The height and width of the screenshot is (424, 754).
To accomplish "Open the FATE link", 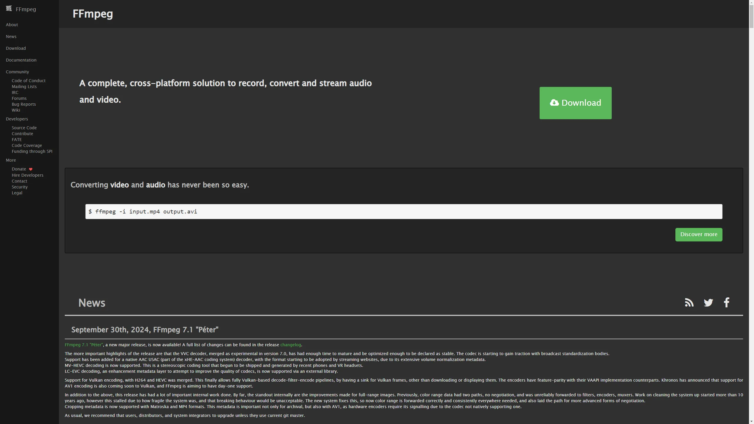I will pyautogui.click(x=17, y=140).
